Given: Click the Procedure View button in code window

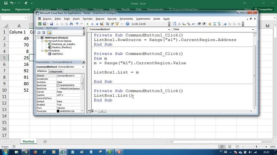Looking at the screenshot, I should click(x=89, y=111).
